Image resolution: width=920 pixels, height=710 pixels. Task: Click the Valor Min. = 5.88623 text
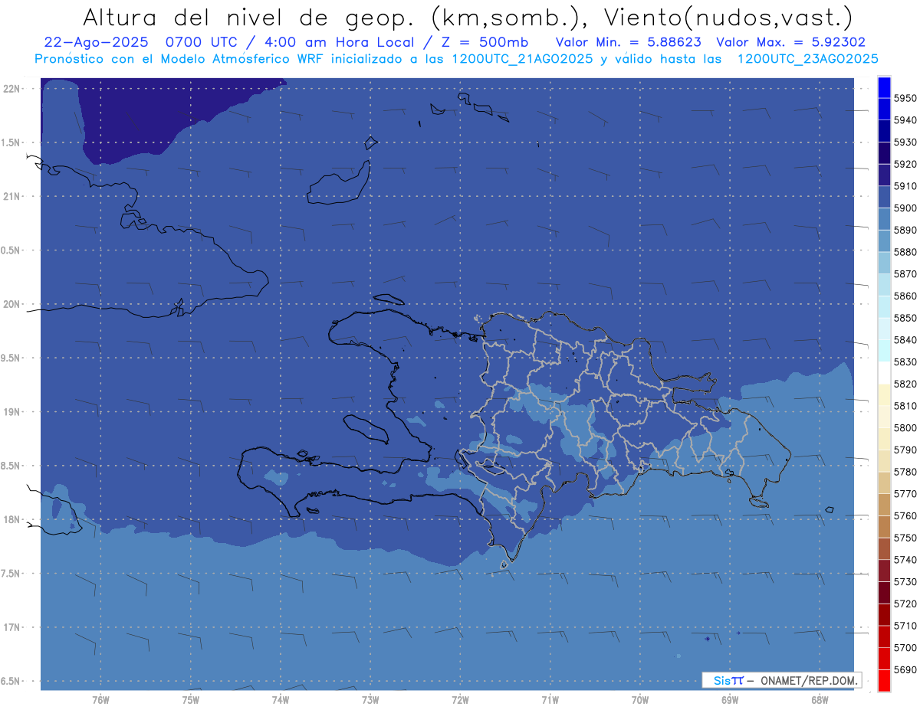click(628, 42)
